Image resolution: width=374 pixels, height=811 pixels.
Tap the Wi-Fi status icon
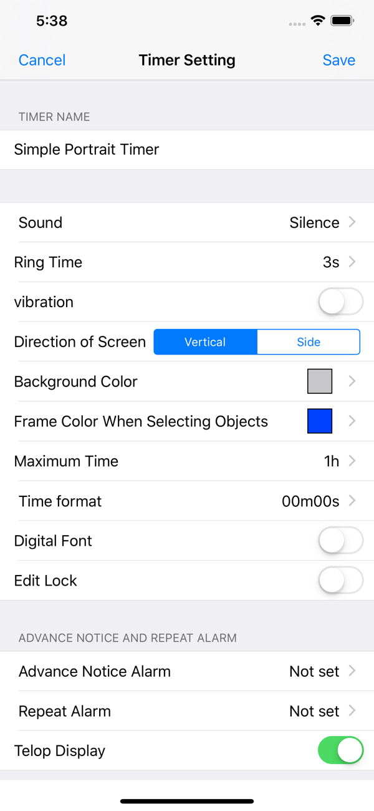pos(318,21)
